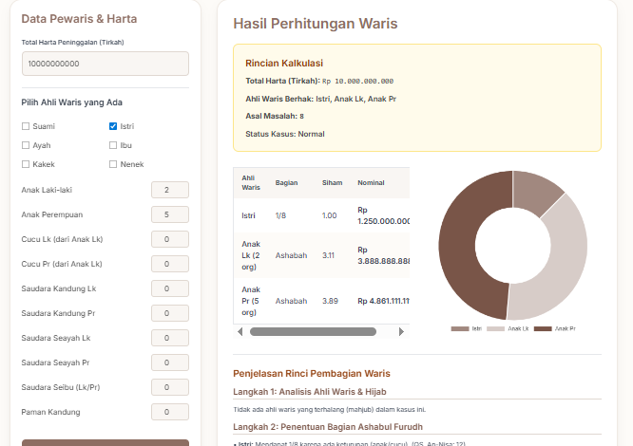The width and height of the screenshot is (633, 446).
Task: Click the table's left scroll arrow
Action: 240,331
